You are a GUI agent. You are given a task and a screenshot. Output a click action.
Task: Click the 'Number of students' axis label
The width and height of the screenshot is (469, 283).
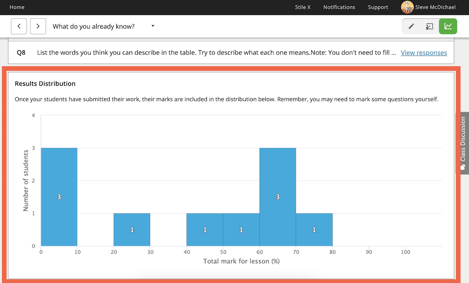click(x=25, y=181)
